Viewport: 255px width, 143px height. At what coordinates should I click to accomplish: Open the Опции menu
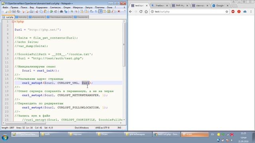[x=67, y=7]
